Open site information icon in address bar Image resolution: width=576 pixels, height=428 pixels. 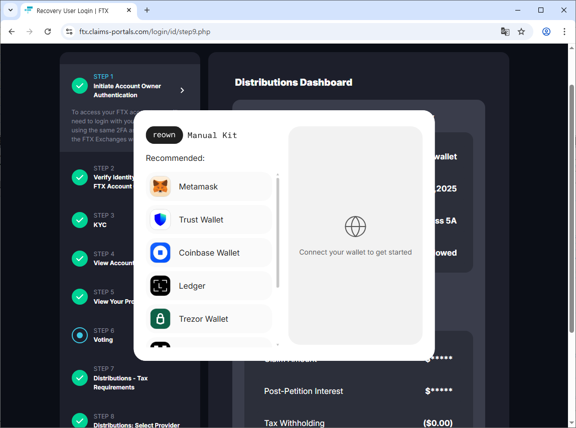pyautogui.click(x=69, y=32)
